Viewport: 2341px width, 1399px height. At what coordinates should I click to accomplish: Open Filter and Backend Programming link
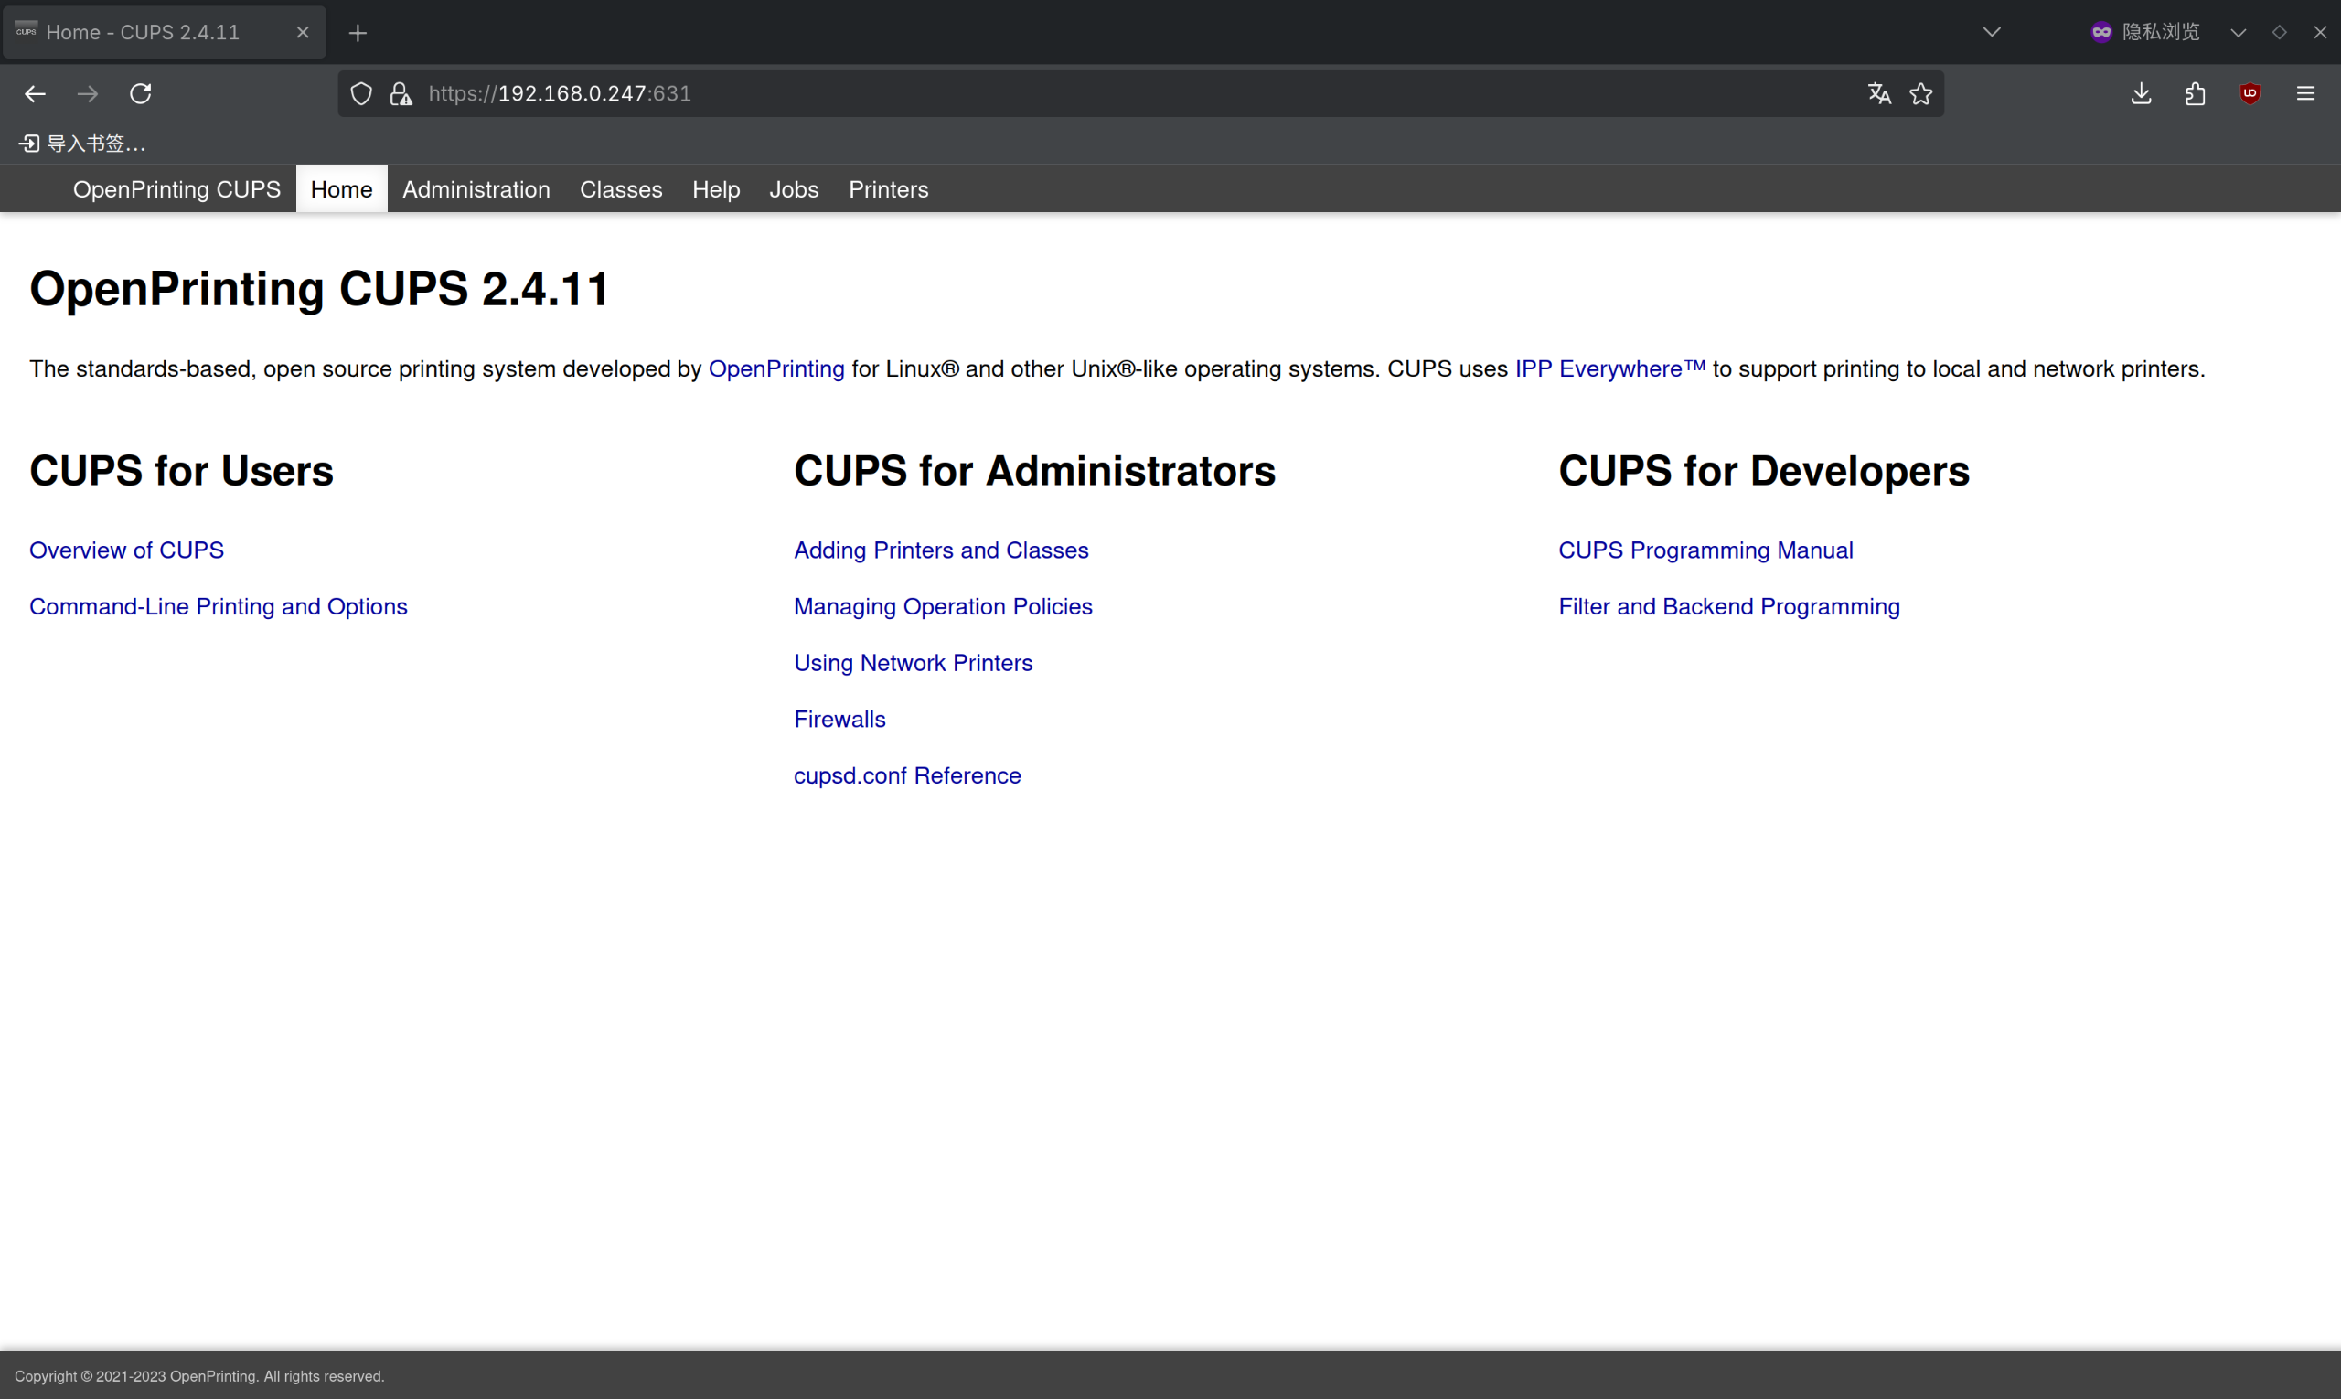point(1729,607)
